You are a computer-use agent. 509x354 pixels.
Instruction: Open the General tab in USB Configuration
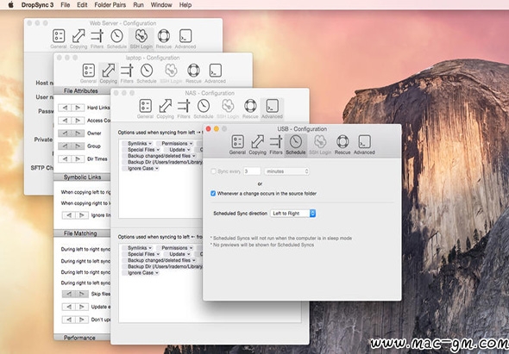tap(237, 145)
